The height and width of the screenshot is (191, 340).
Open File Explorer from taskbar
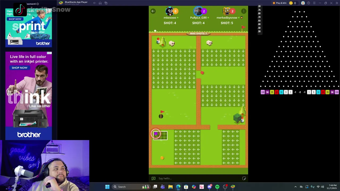click(170, 187)
